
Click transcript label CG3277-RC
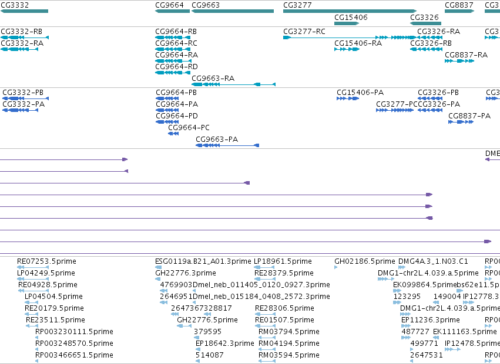304,32
